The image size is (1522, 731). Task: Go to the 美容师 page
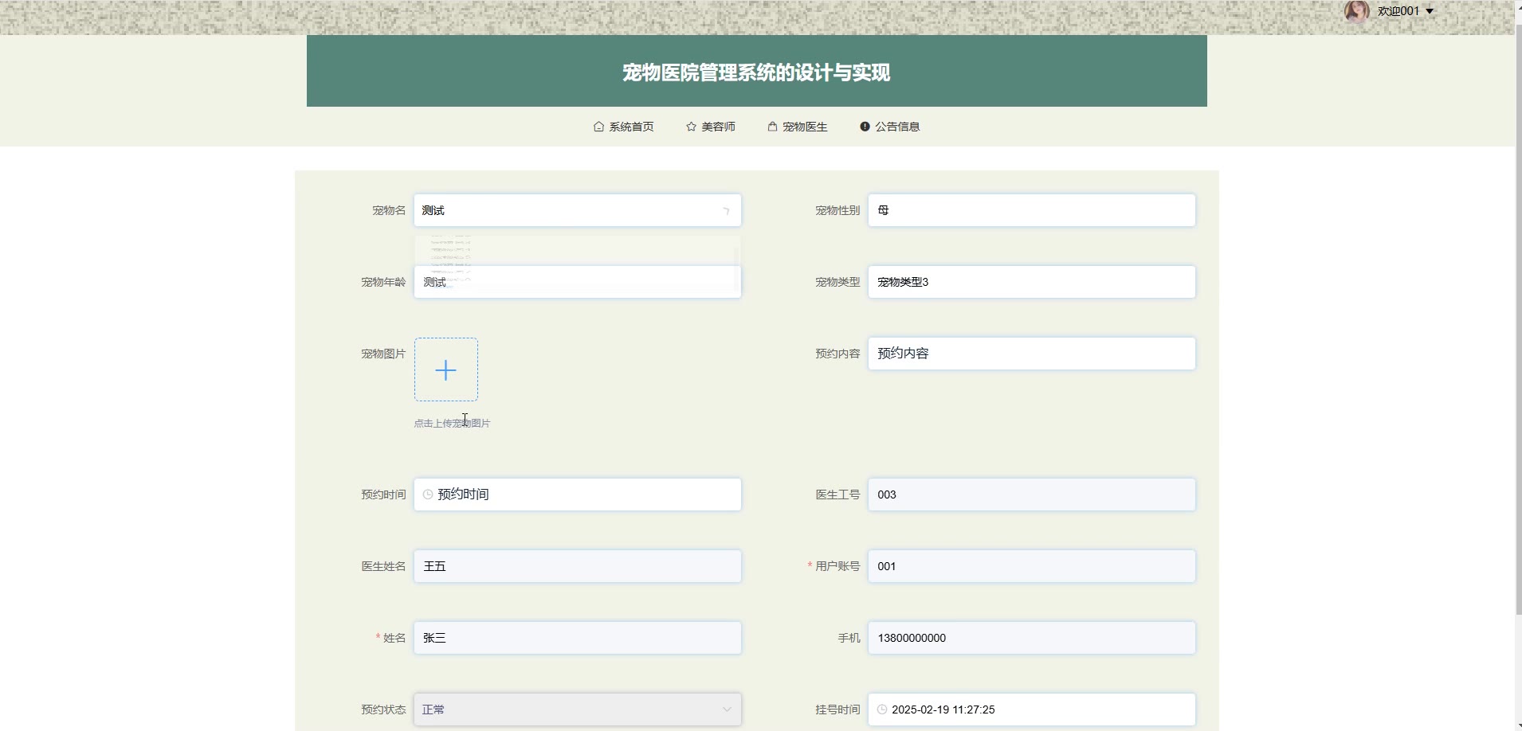718,127
